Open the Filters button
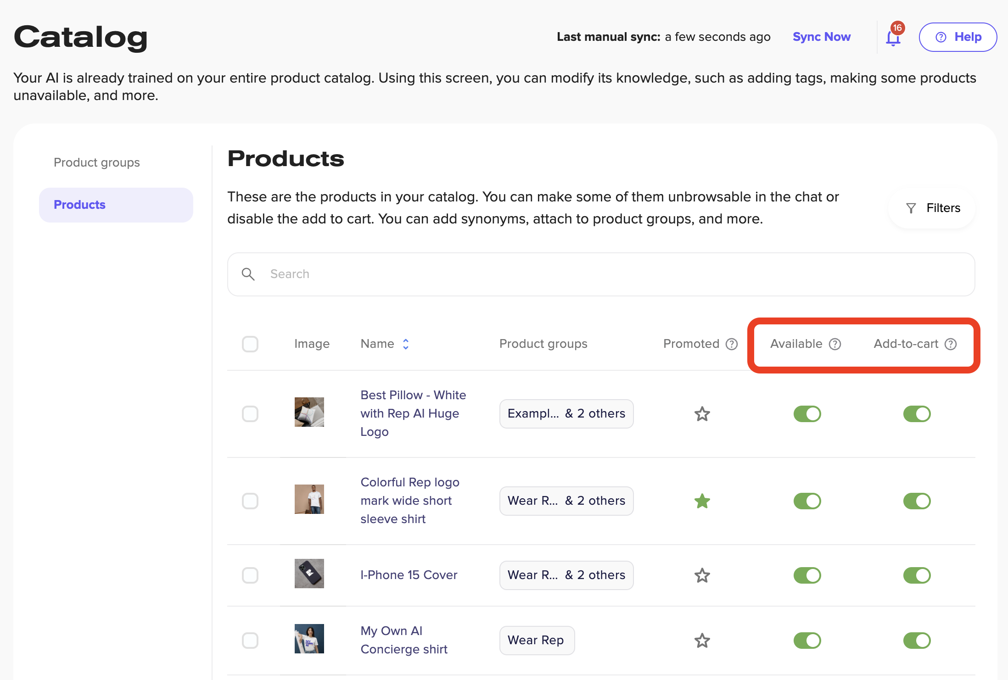The image size is (1008, 680). [932, 208]
